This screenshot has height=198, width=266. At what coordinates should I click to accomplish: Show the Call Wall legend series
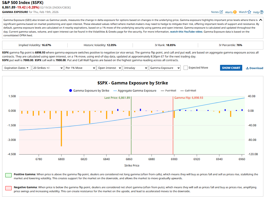(190, 91)
